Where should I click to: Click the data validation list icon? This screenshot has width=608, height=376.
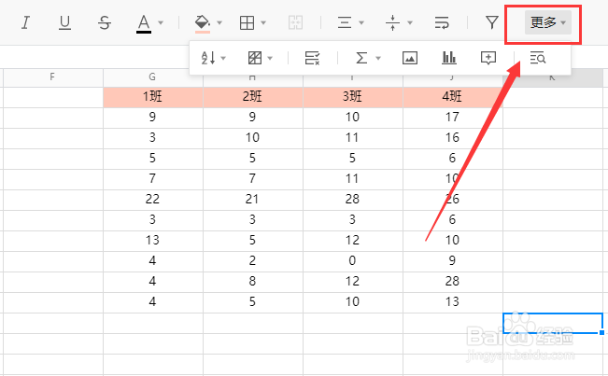point(312,59)
